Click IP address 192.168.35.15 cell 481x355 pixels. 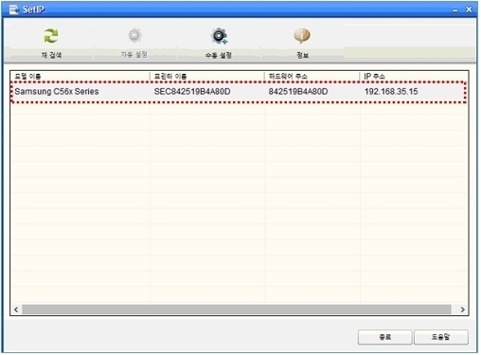point(391,92)
